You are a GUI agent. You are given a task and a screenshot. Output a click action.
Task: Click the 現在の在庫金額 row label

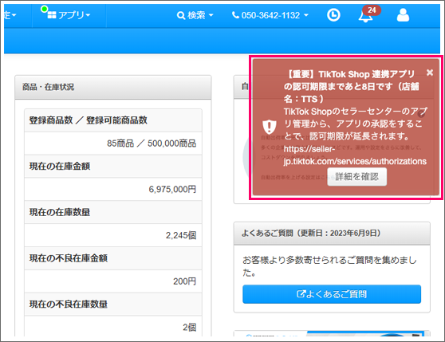click(60, 166)
